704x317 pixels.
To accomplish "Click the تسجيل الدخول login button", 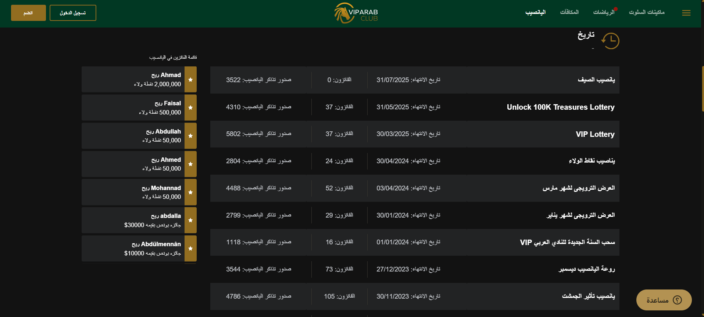I will (x=73, y=13).
